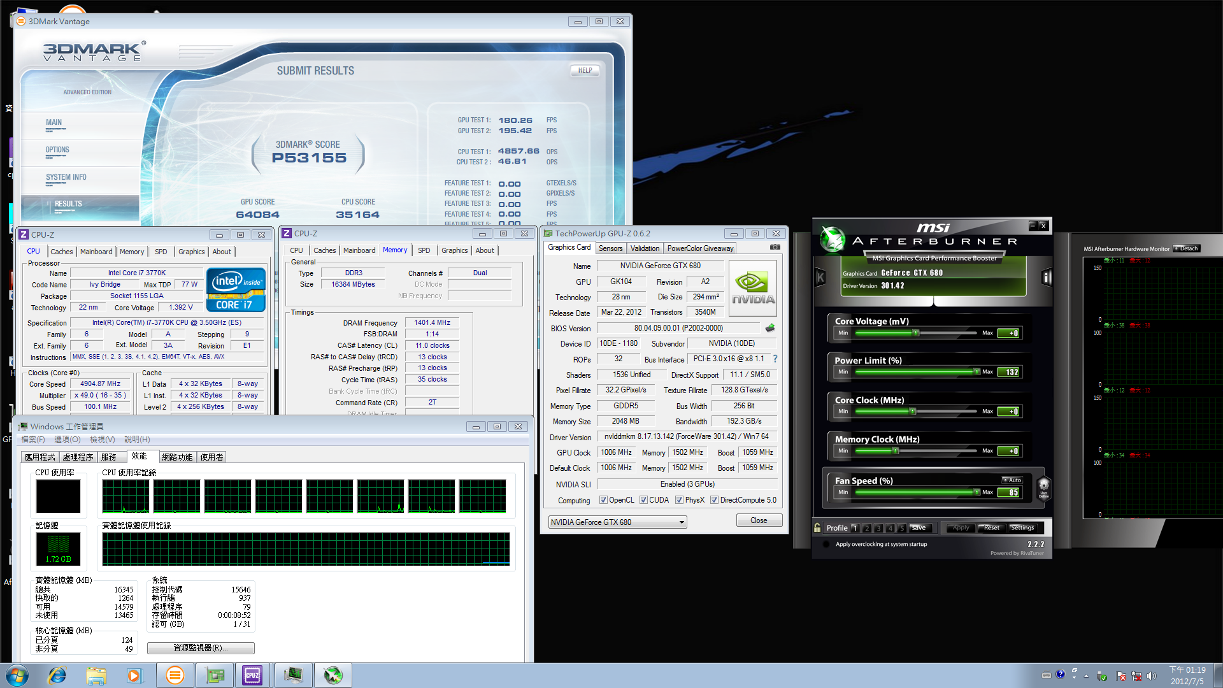Screen dimensions: 1223x688
Task: Open the Windows Start menu
Action: [x=17, y=675]
